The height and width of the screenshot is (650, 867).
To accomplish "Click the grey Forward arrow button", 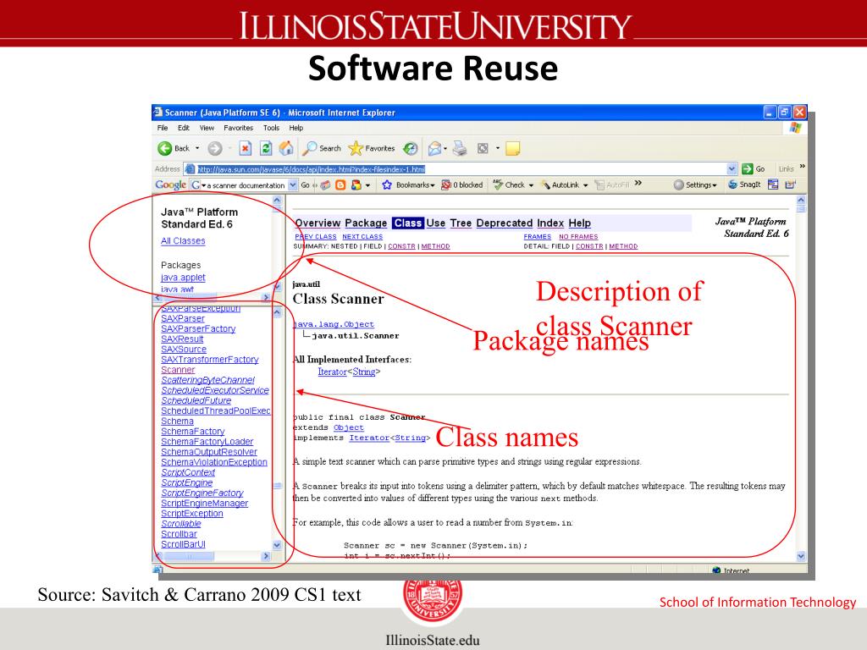I will point(215,148).
